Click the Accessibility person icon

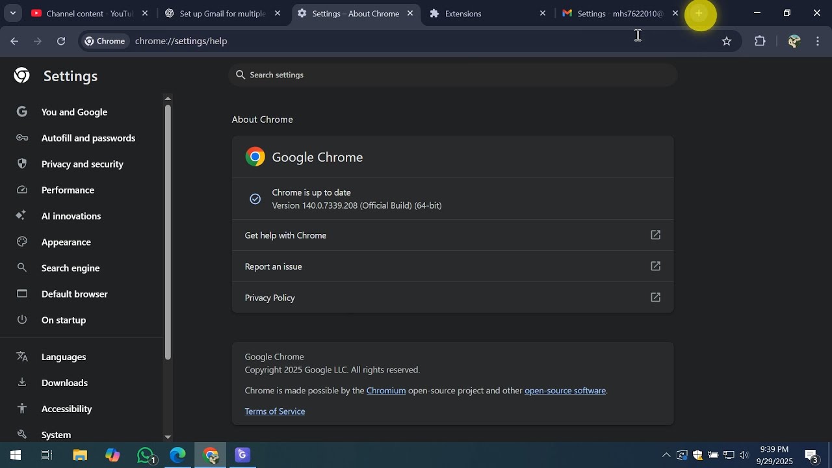(x=22, y=408)
